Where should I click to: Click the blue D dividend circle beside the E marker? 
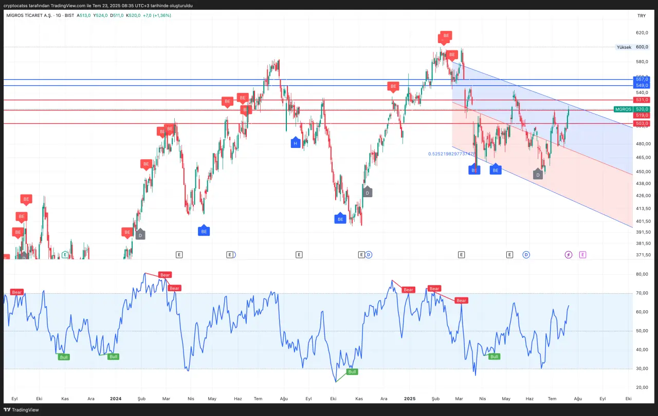pos(369,254)
